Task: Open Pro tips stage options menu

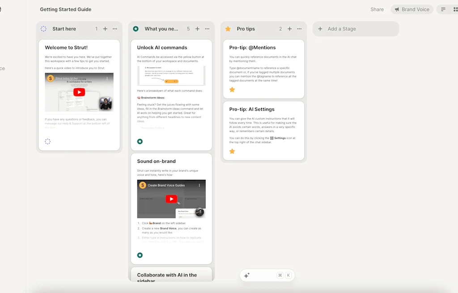Action: [299, 29]
